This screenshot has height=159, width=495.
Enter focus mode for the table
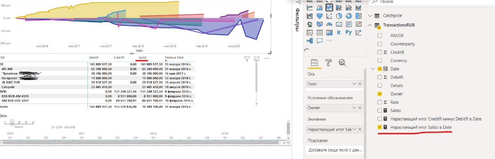[x=257, y=59]
